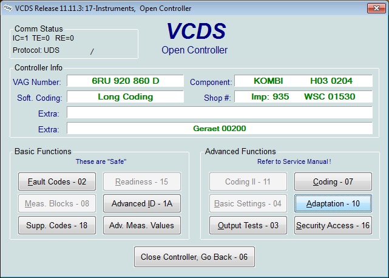Click the greyed Coding II - 11 button

(x=248, y=181)
